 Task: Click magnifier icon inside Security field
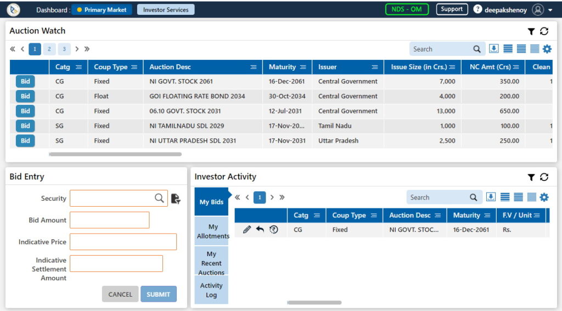tap(159, 199)
